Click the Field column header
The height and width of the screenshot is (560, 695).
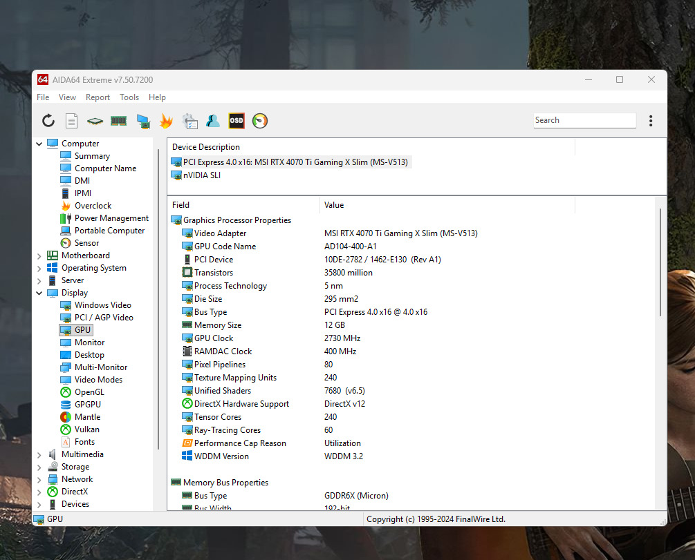(x=243, y=205)
